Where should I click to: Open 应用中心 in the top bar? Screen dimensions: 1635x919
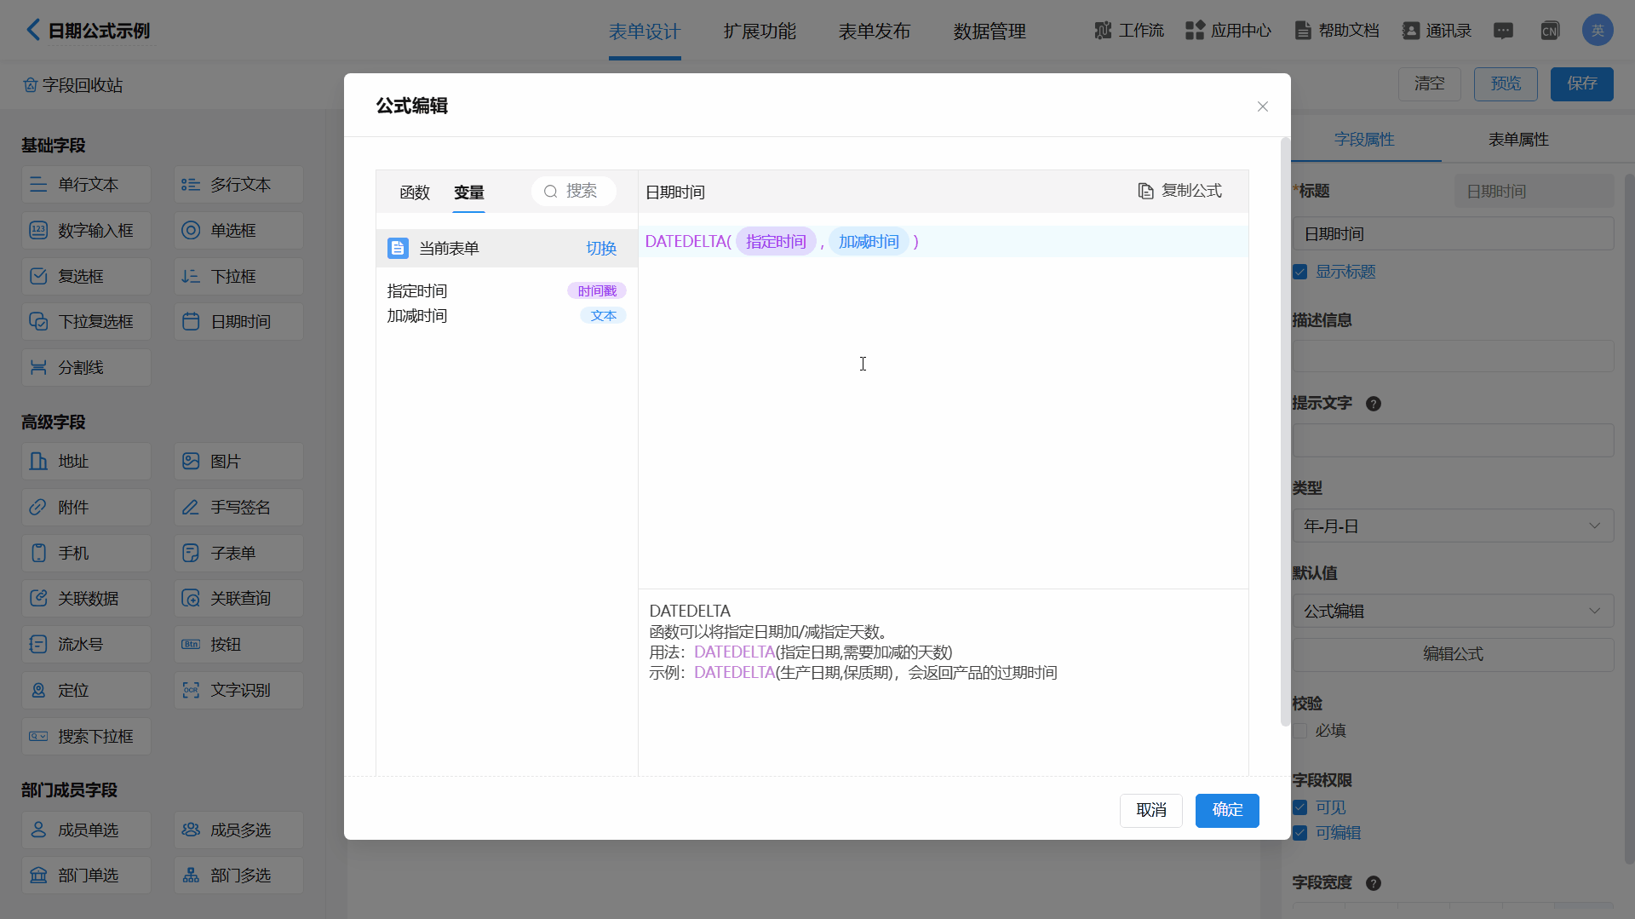pos(1228,31)
